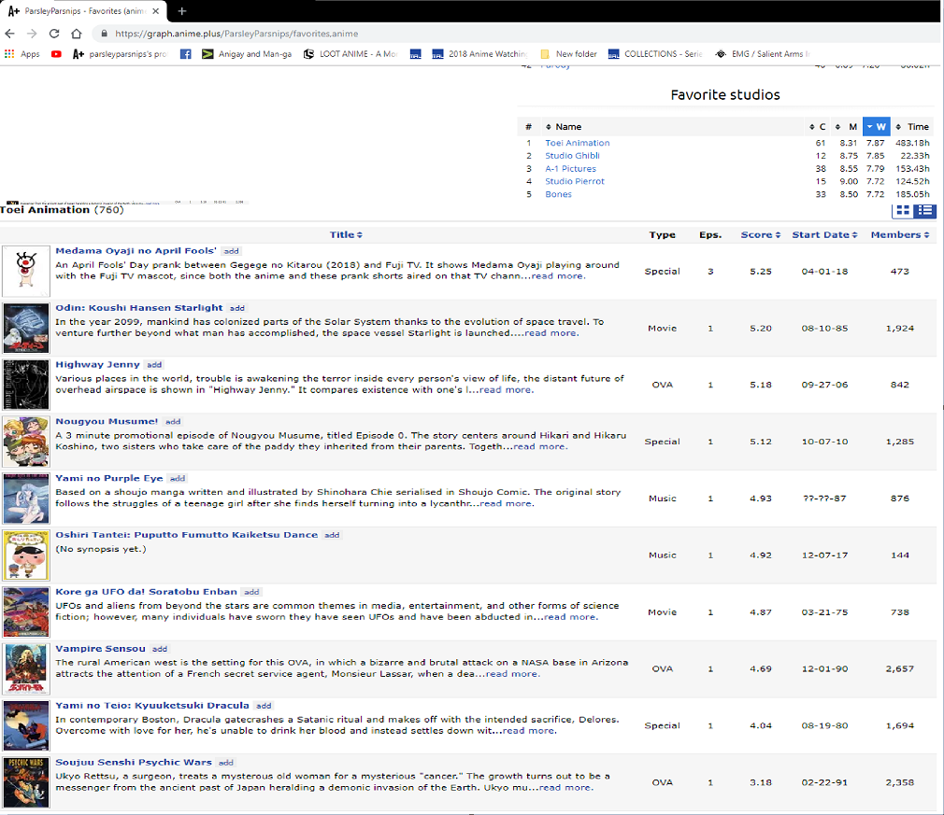The width and height of the screenshot is (944, 815).
Task: Open the Facebook bookmark icon
Action: (x=185, y=54)
